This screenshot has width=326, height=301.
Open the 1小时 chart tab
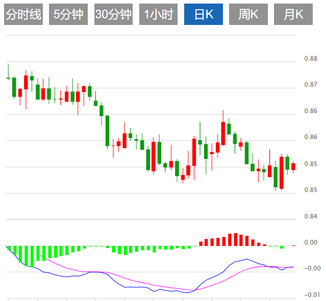(159, 14)
